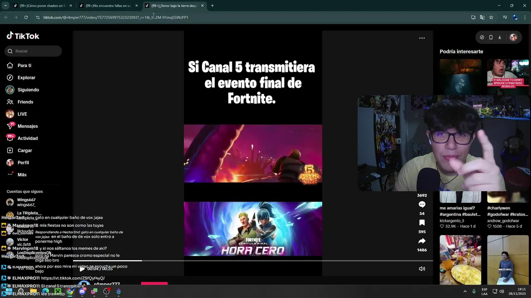531x298 pixels.
Task: Click the #charlywen #godofwar caption
Action: point(508,211)
